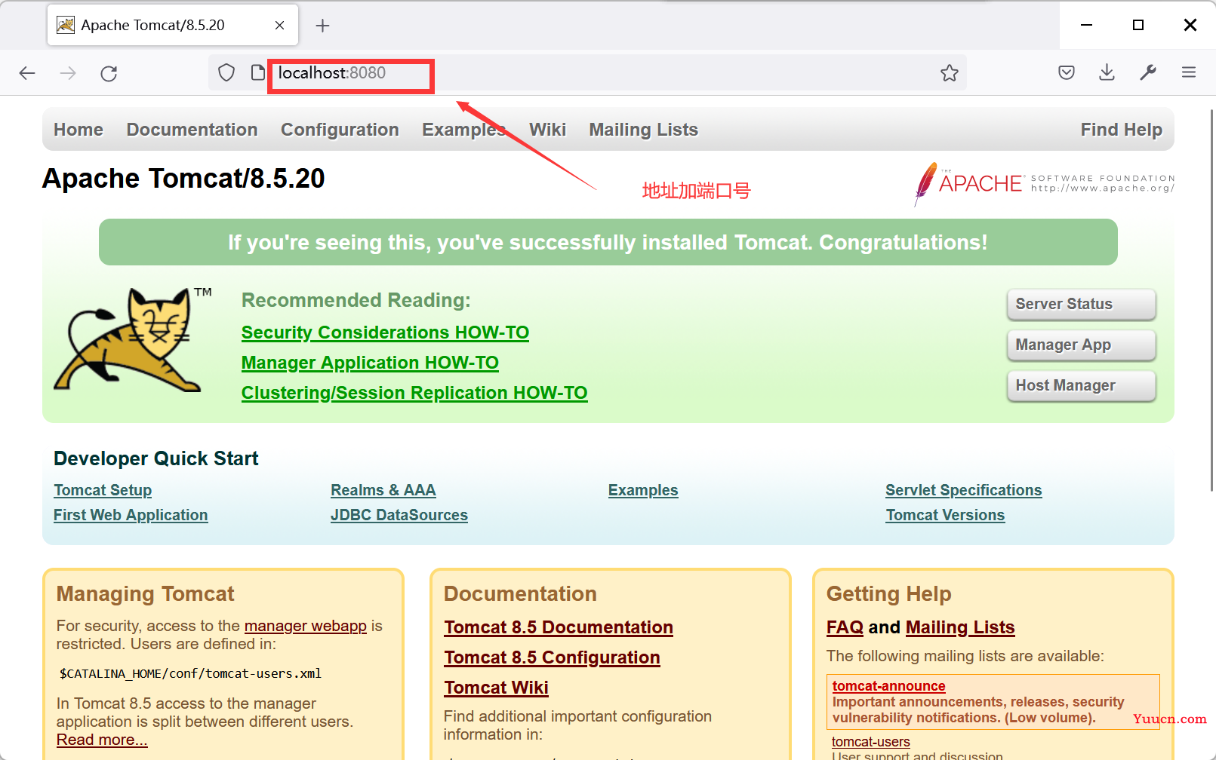Open the Tomcat Wiki link
The image size is (1216, 760).
point(496,688)
